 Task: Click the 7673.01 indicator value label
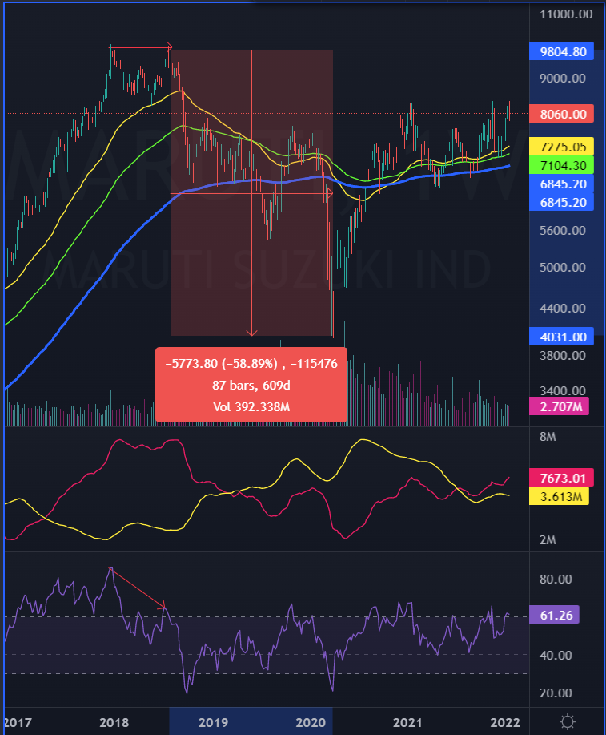click(561, 478)
